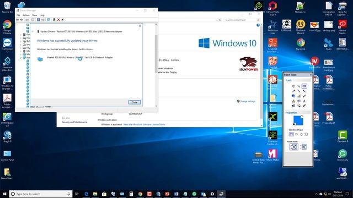Dismiss Update Drivers dialog with the X
Screen dimensions: 353x198
point(140,26)
